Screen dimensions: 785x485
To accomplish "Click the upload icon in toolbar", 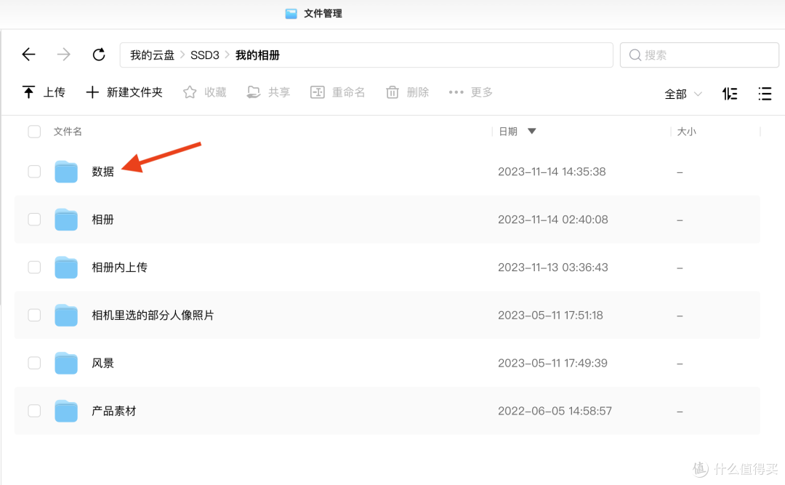I will pyautogui.click(x=28, y=92).
